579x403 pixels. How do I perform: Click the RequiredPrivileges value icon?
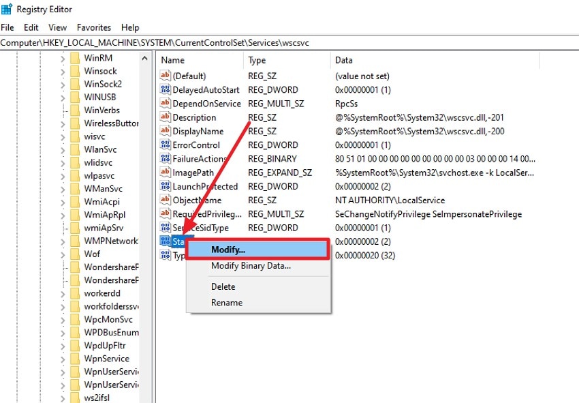point(165,213)
